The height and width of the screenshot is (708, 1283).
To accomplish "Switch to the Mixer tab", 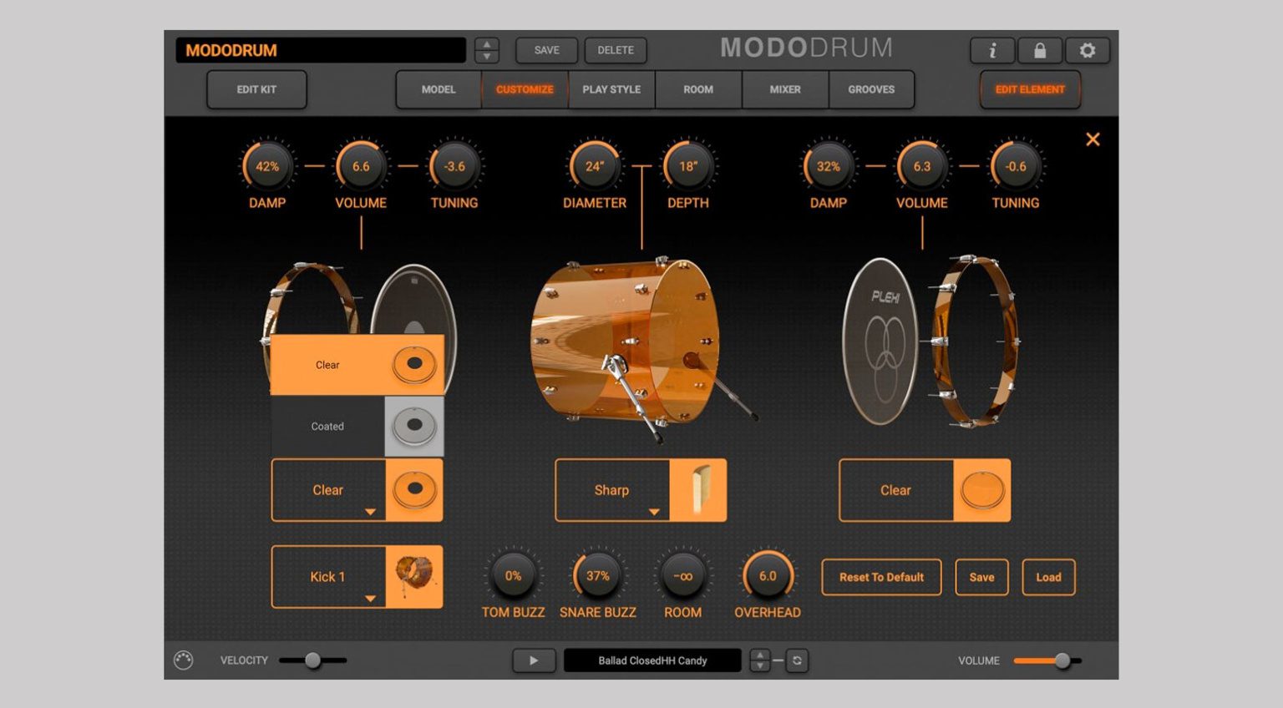I will pyautogui.click(x=784, y=89).
